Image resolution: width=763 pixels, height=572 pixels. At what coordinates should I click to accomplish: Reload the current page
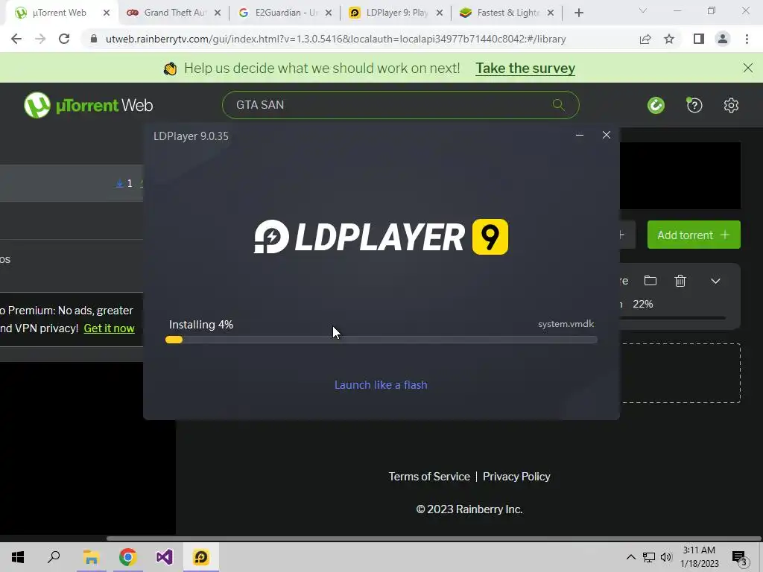click(64, 39)
